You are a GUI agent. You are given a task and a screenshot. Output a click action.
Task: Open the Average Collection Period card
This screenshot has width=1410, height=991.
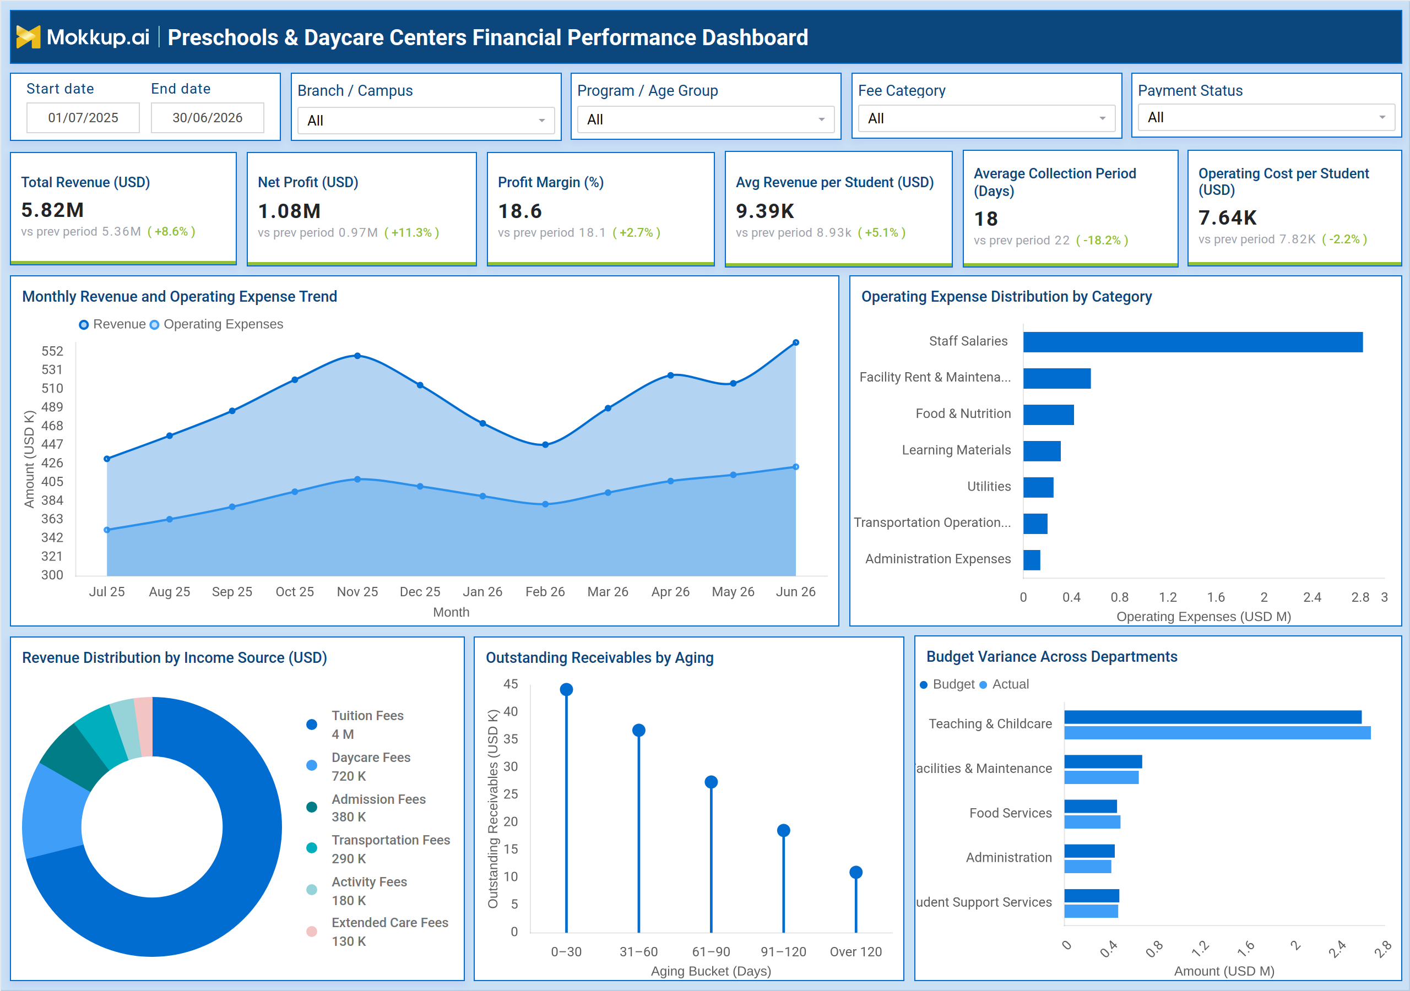pos(1070,208)
